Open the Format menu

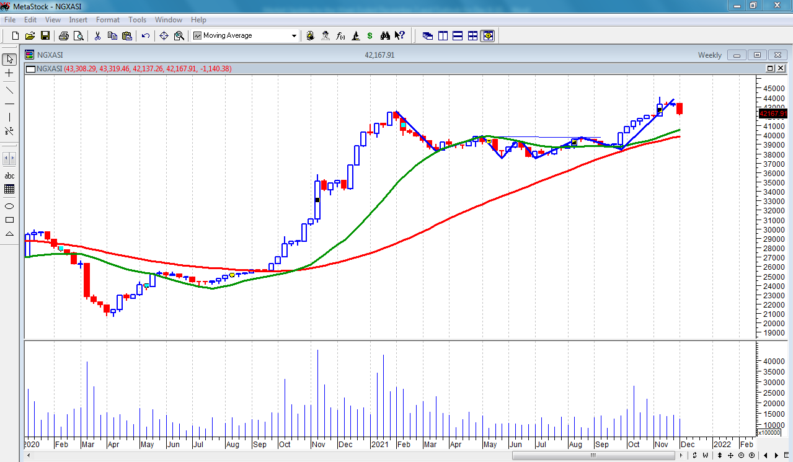(x=107, y=20)
